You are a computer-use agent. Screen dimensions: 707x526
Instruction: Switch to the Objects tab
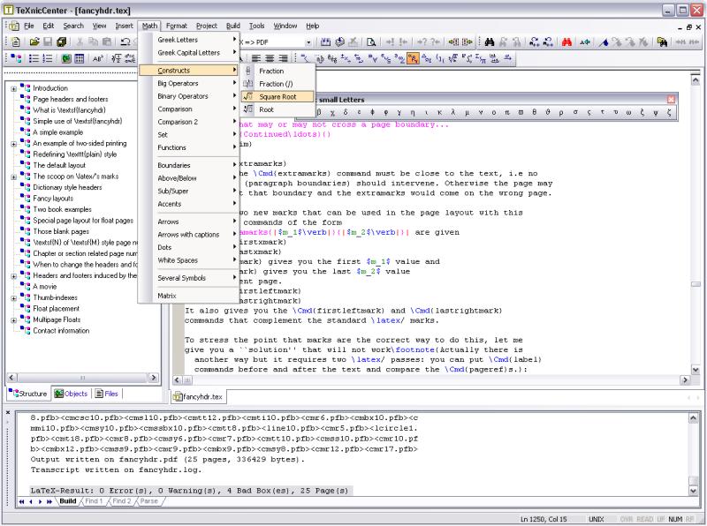71,394
